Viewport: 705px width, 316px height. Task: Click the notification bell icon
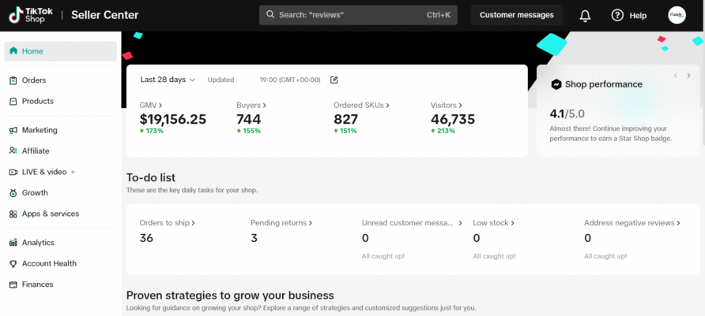585,15
